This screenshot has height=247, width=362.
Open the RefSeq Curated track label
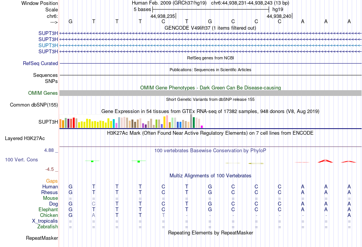tap(40, 63)
